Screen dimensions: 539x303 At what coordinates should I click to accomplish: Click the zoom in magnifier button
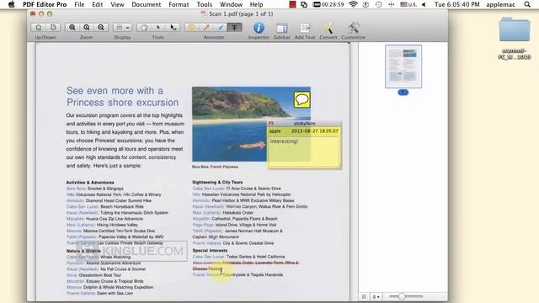(72, 28)
